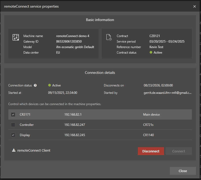Click Data center value EU
The image size is (201, 180).
click(58, 53)
